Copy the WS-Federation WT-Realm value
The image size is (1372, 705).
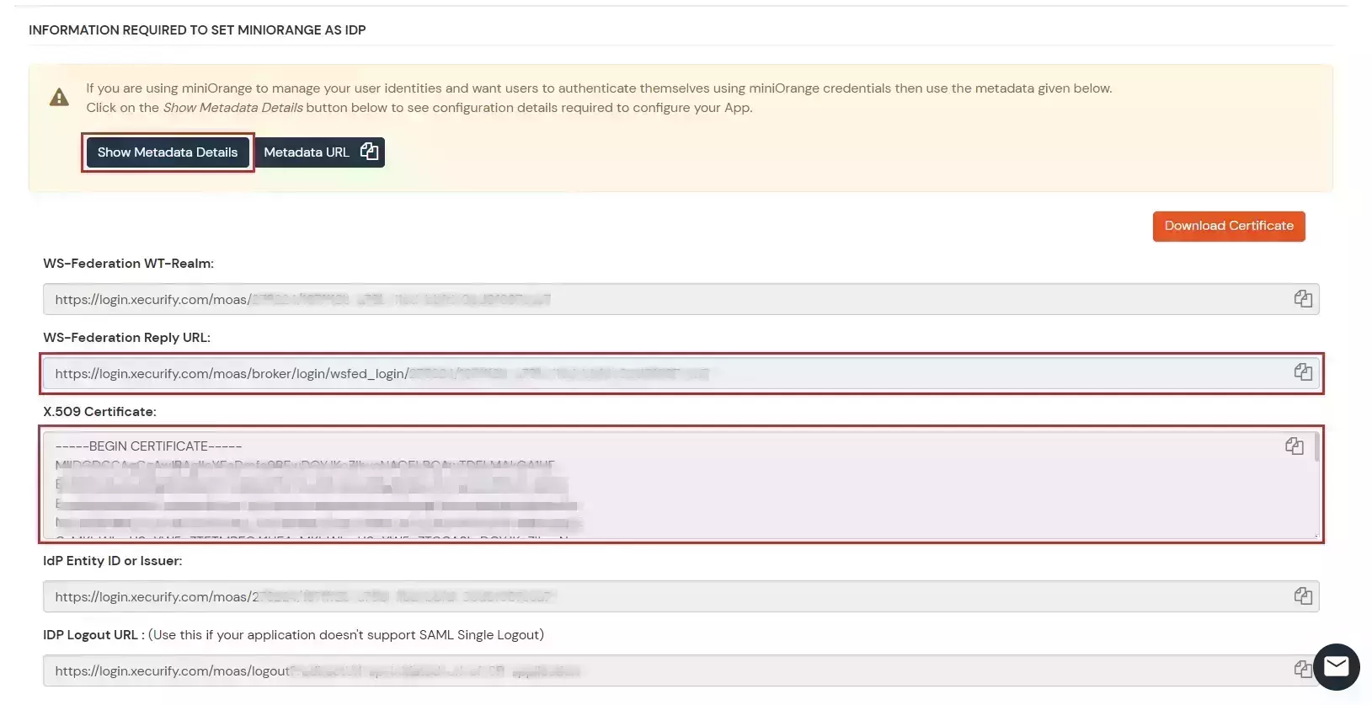pos(1303,299)
